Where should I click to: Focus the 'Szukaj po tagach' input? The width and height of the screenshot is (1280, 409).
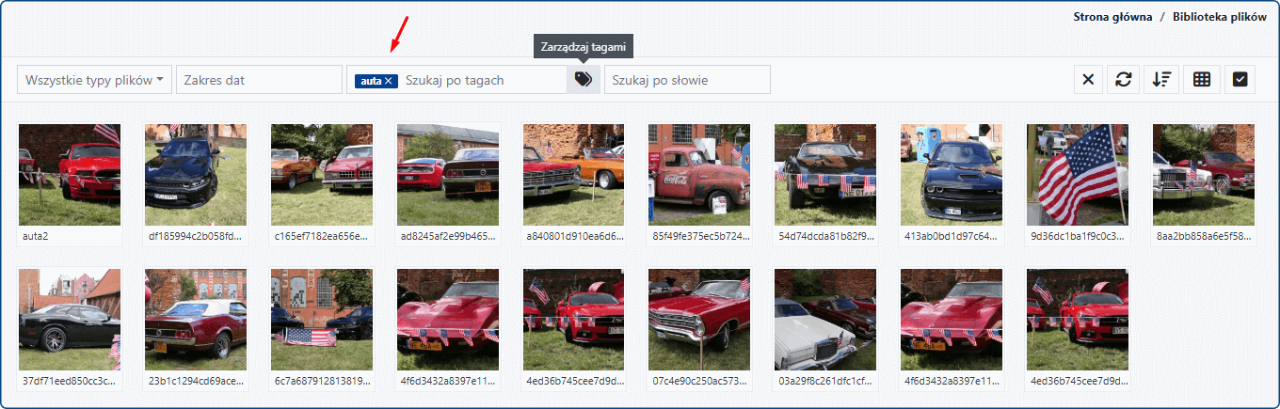coord(480,80)
